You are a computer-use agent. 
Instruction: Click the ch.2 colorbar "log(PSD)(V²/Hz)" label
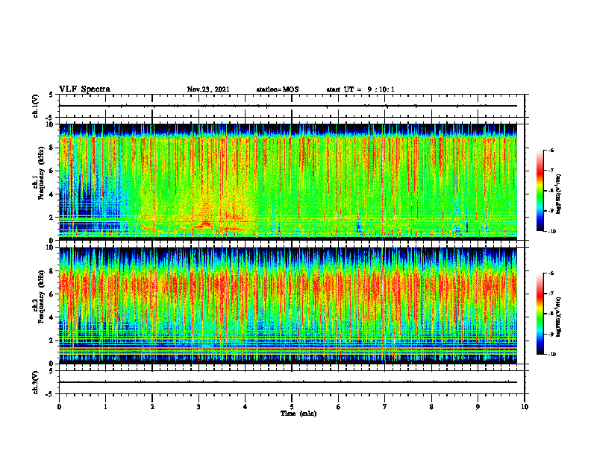(559, 317)
